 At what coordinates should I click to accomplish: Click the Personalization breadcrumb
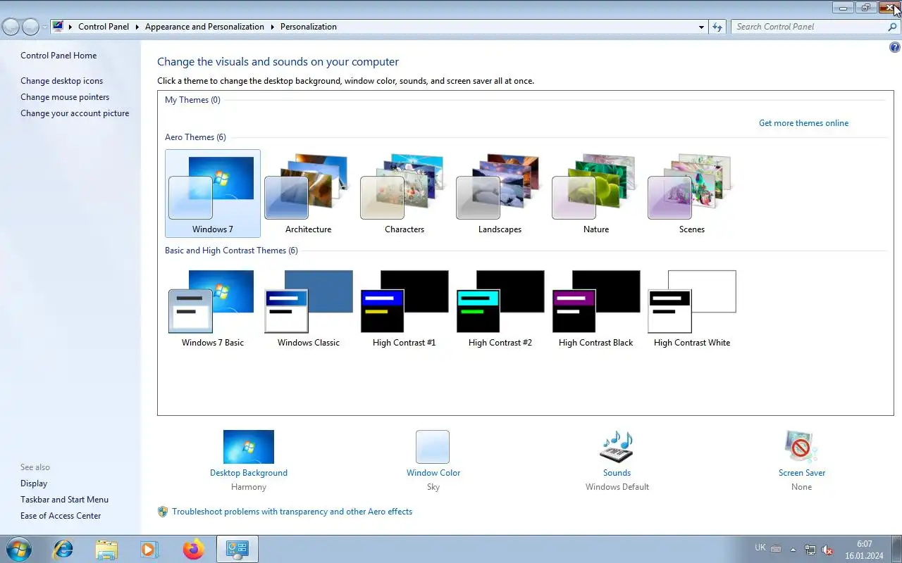tap(309, 27)
